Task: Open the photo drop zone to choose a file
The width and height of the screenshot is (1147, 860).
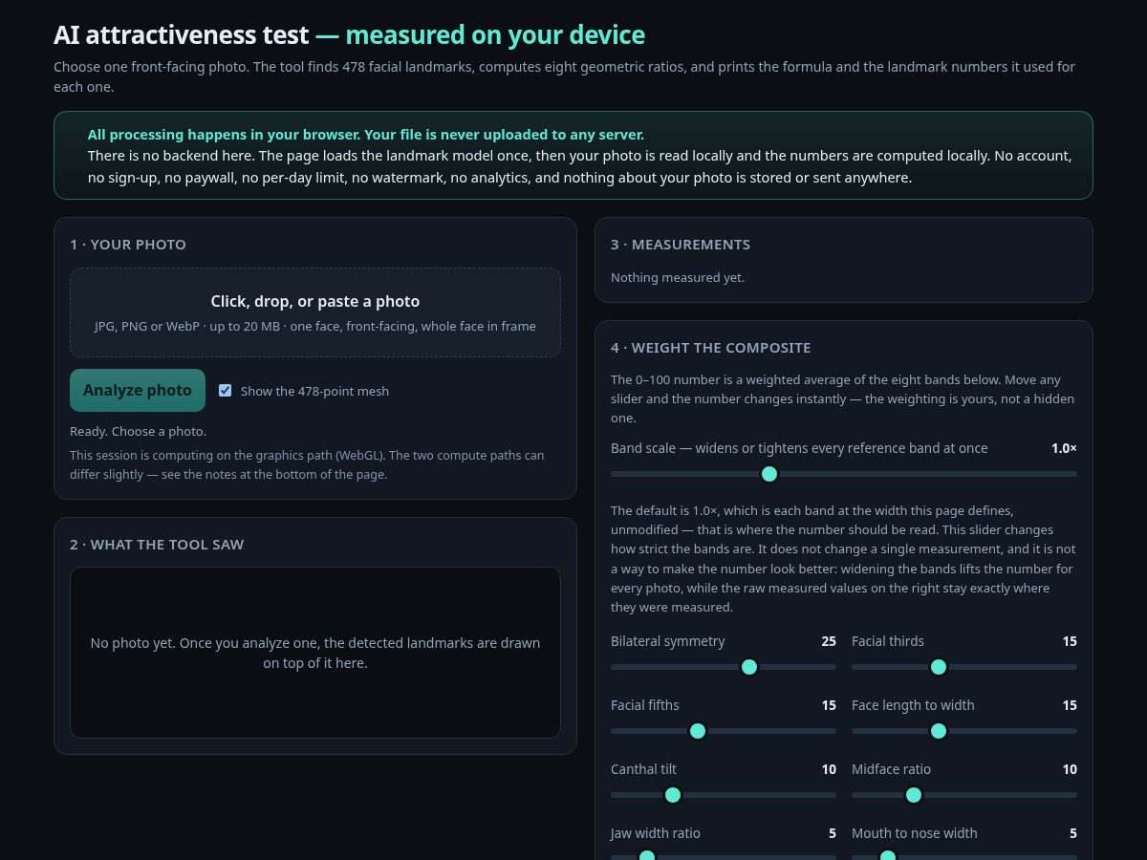Action: pos(315,312)
